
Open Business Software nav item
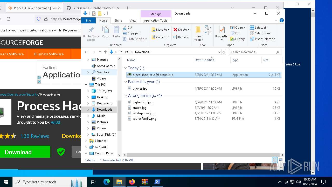49,54
